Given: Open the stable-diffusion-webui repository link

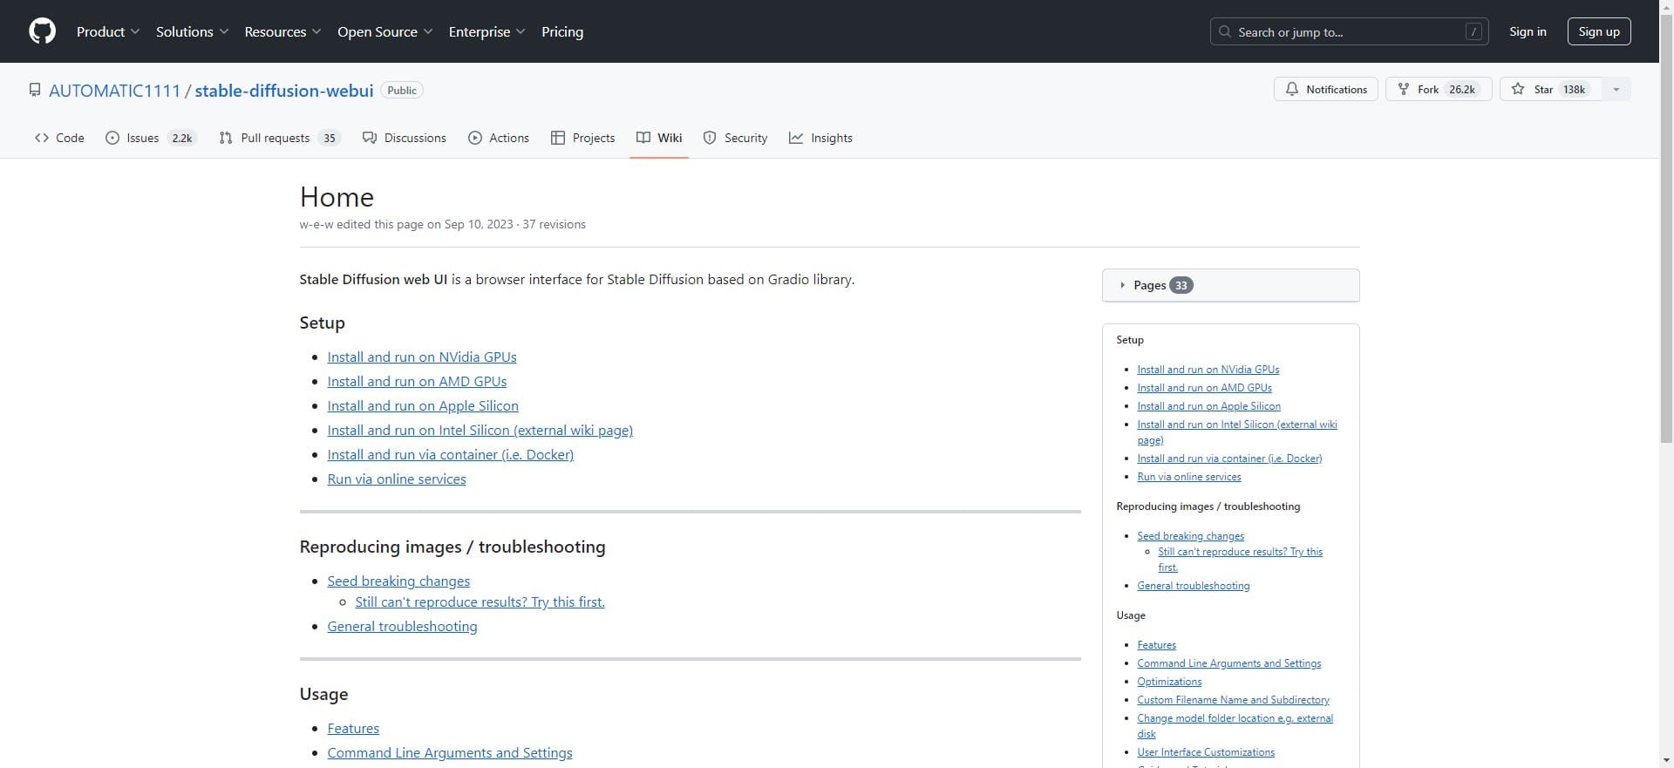Looking at the screenshot, I should pyautogui.click(x=284, y=91).
